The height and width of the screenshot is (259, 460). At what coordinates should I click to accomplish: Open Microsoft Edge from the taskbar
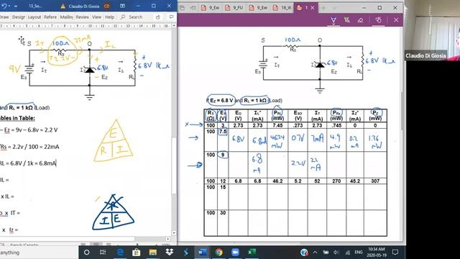(x=120, y=253)
